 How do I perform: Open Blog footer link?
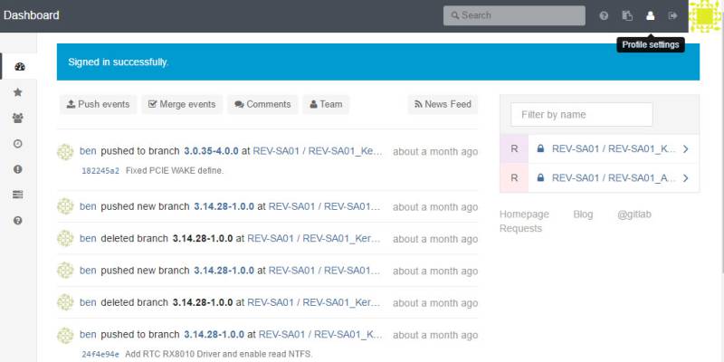coord(583,214)
